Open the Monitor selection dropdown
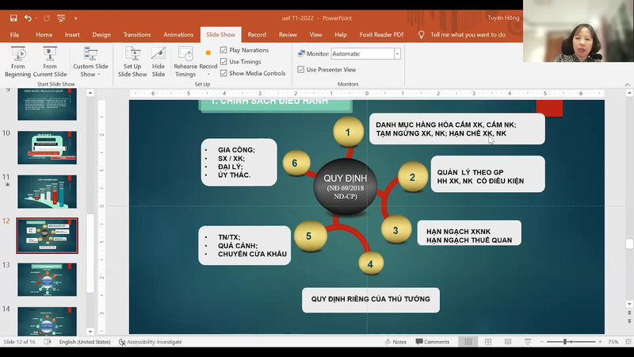634x357 pixels. tap(397, 54)
